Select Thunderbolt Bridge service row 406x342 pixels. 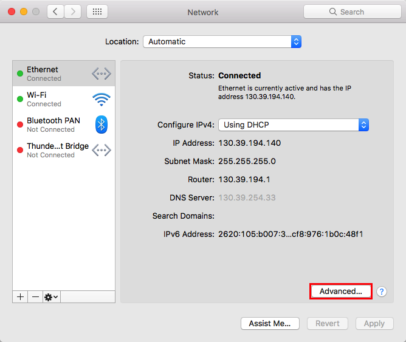click(64, 150)
